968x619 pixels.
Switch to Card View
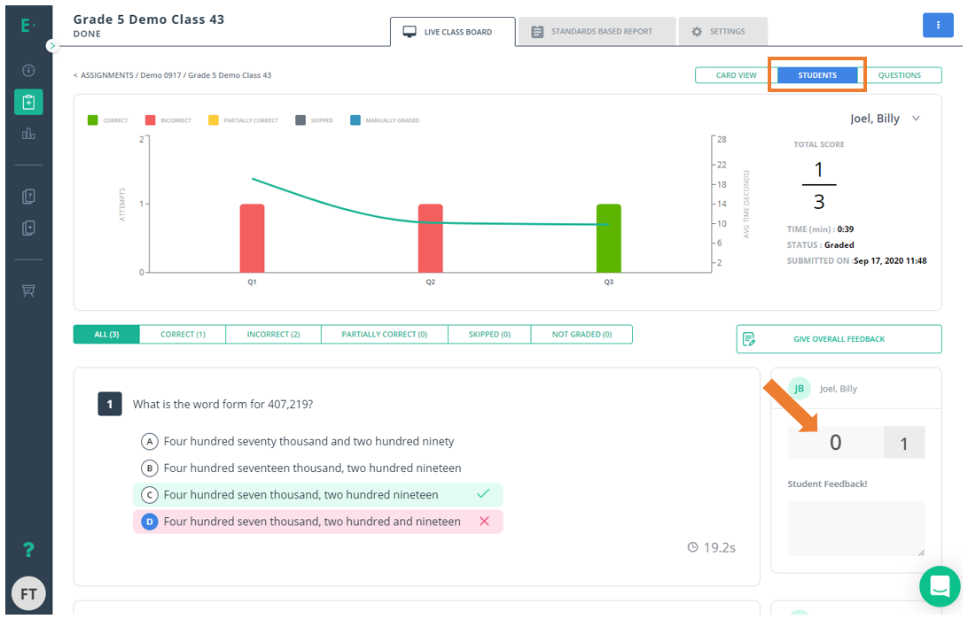tap(736, 75)
